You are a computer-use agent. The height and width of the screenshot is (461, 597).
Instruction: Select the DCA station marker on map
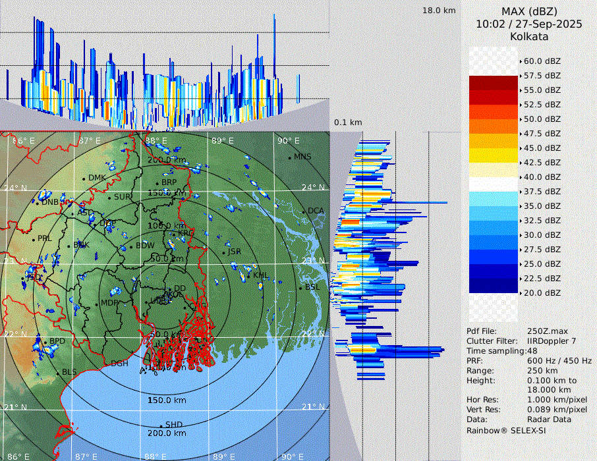click(304, 211)
